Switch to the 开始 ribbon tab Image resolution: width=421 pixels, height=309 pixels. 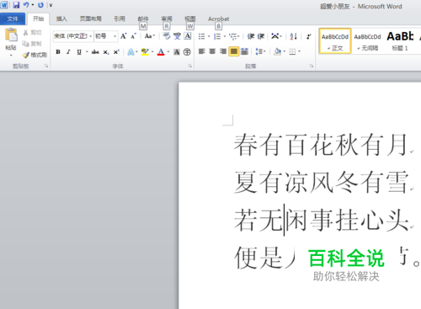click(x=38, y=19)
